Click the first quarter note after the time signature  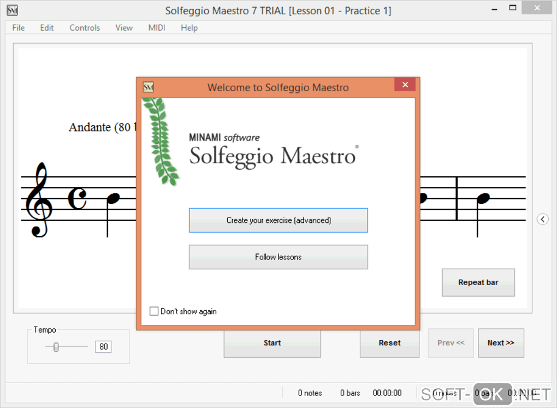pyautogui.click(x=112, y=214)
